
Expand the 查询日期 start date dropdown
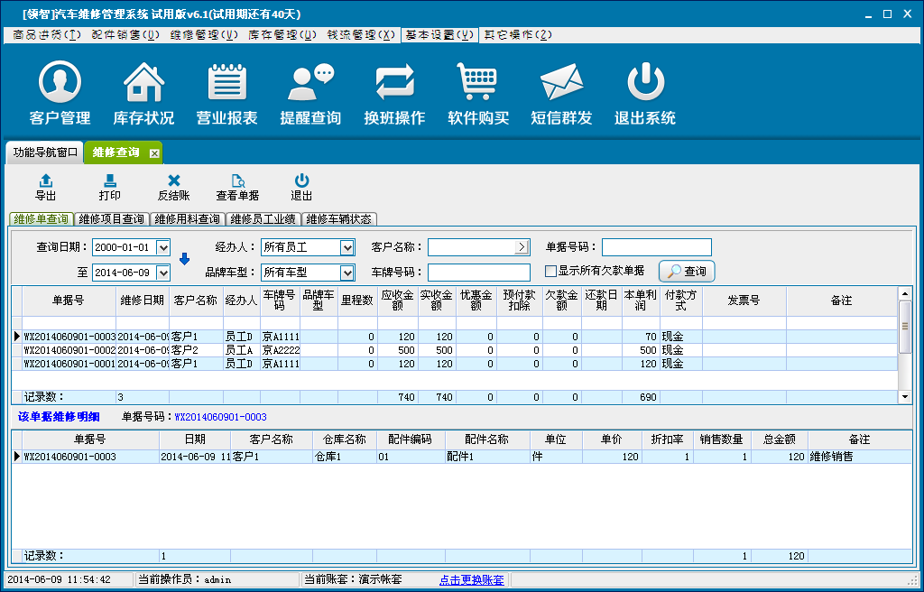tap(162, 247)
